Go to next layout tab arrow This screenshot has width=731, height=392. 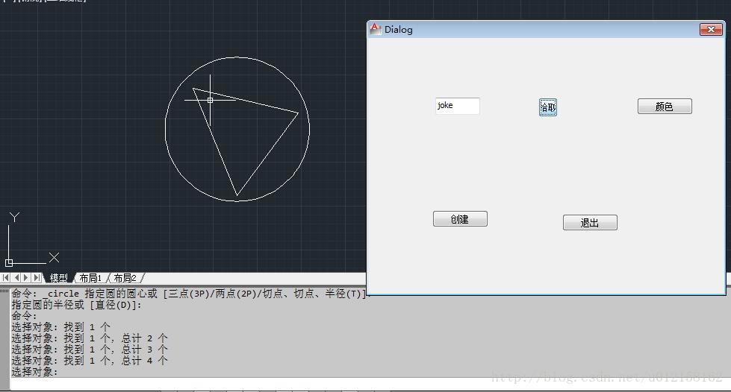pos(26,278)
